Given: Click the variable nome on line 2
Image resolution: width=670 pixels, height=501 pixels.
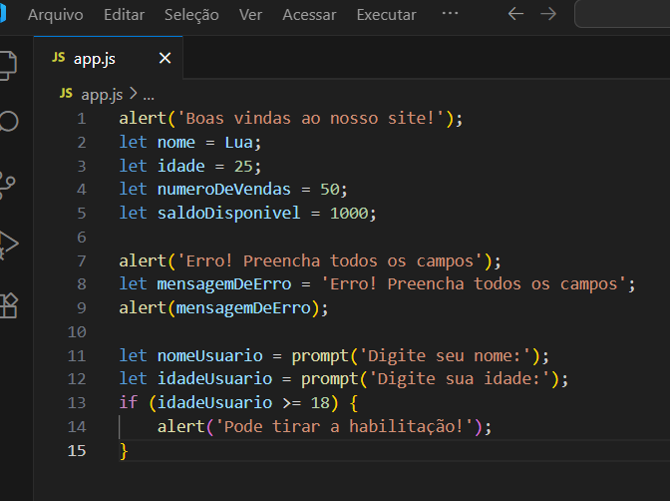Looking at the screenshot, I should click(x=176, y=143).
